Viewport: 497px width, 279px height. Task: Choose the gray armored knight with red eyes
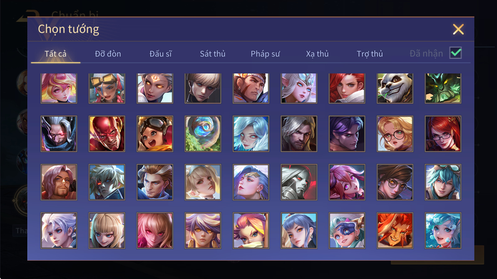click(299, 182)
